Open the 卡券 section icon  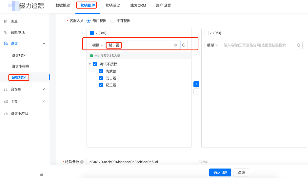(x=6, y=101)
